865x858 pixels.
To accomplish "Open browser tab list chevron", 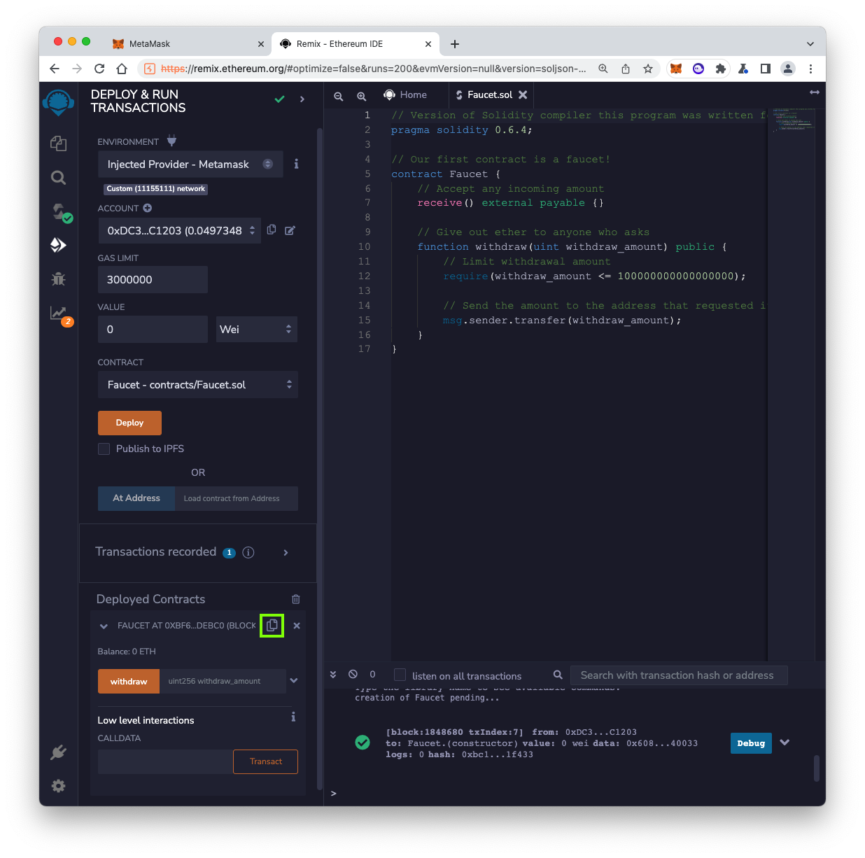I will [810, 43].
